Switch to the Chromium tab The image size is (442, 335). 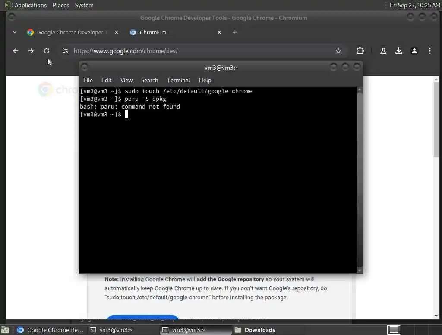click(175, 32)
